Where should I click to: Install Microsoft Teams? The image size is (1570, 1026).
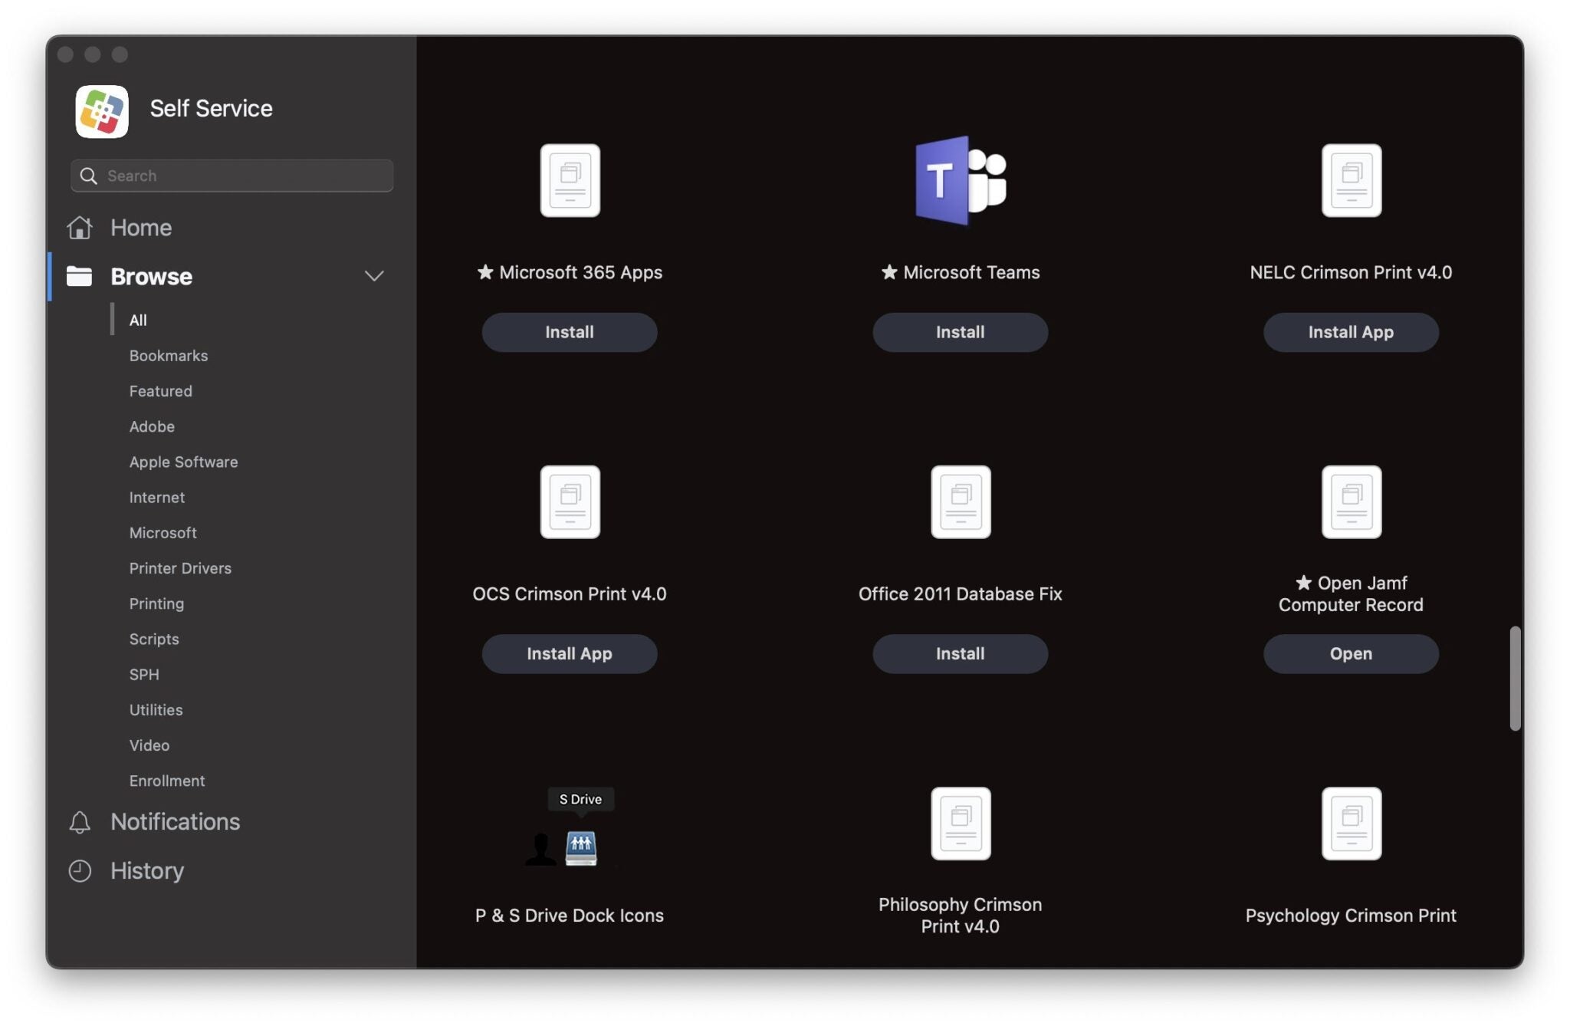(x=960, y=332)
